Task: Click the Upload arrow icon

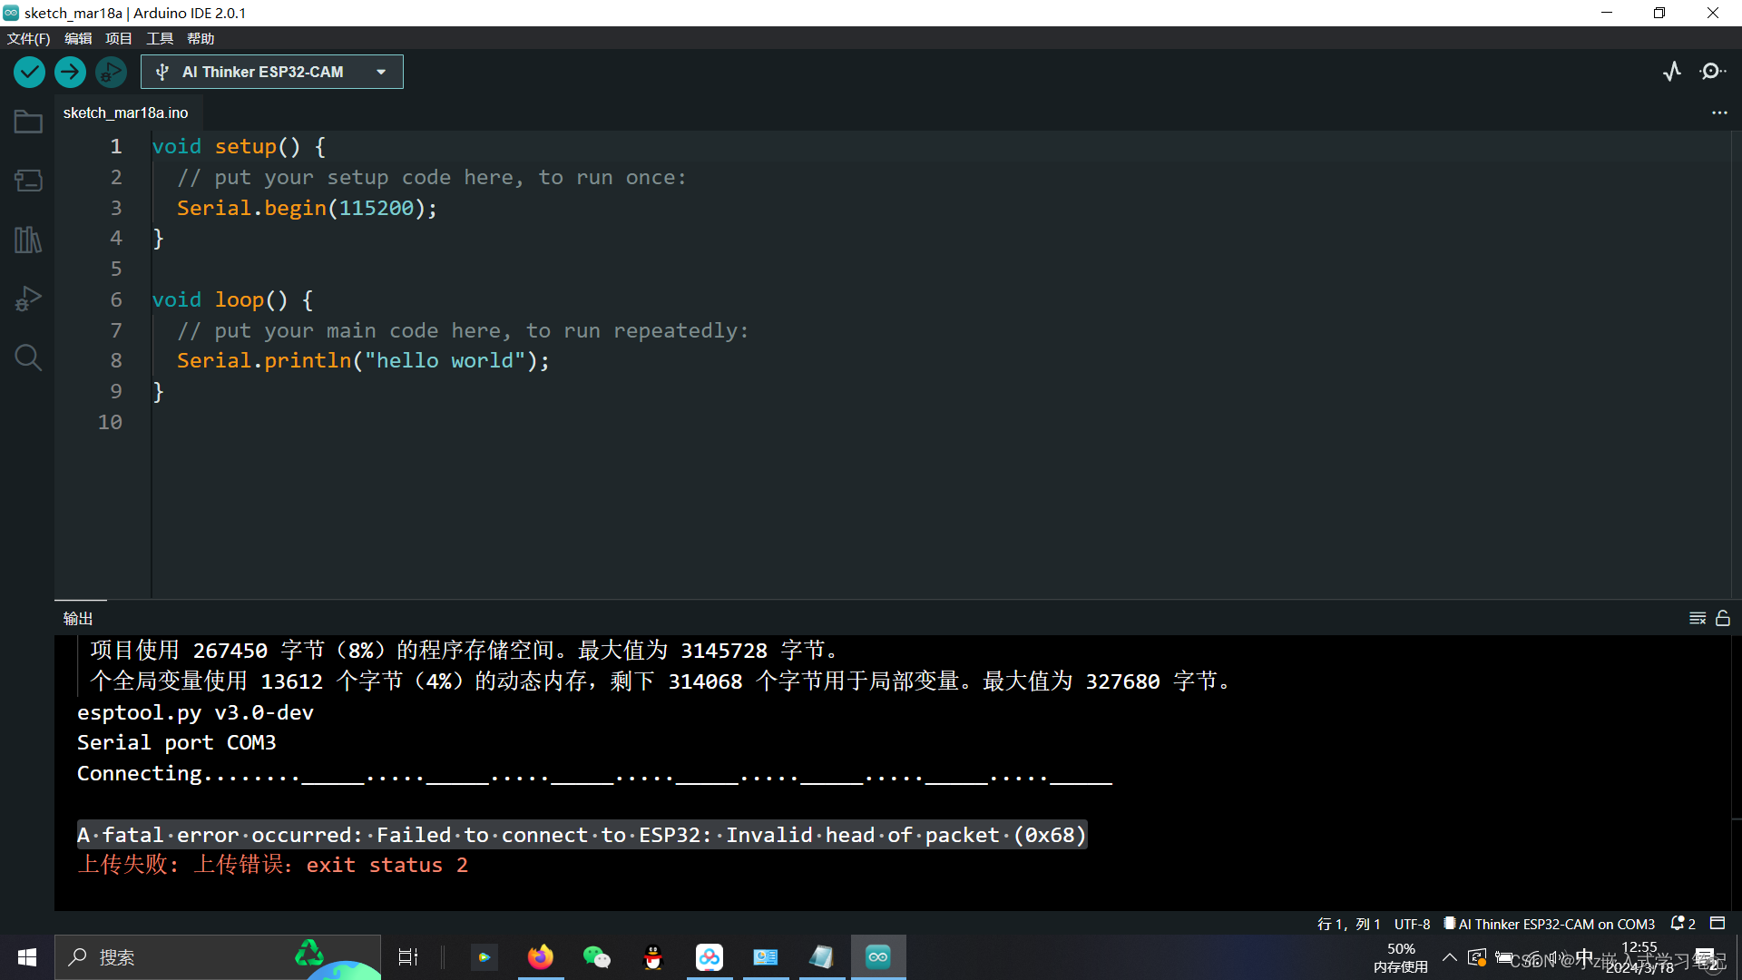Action: coord(70,72)
